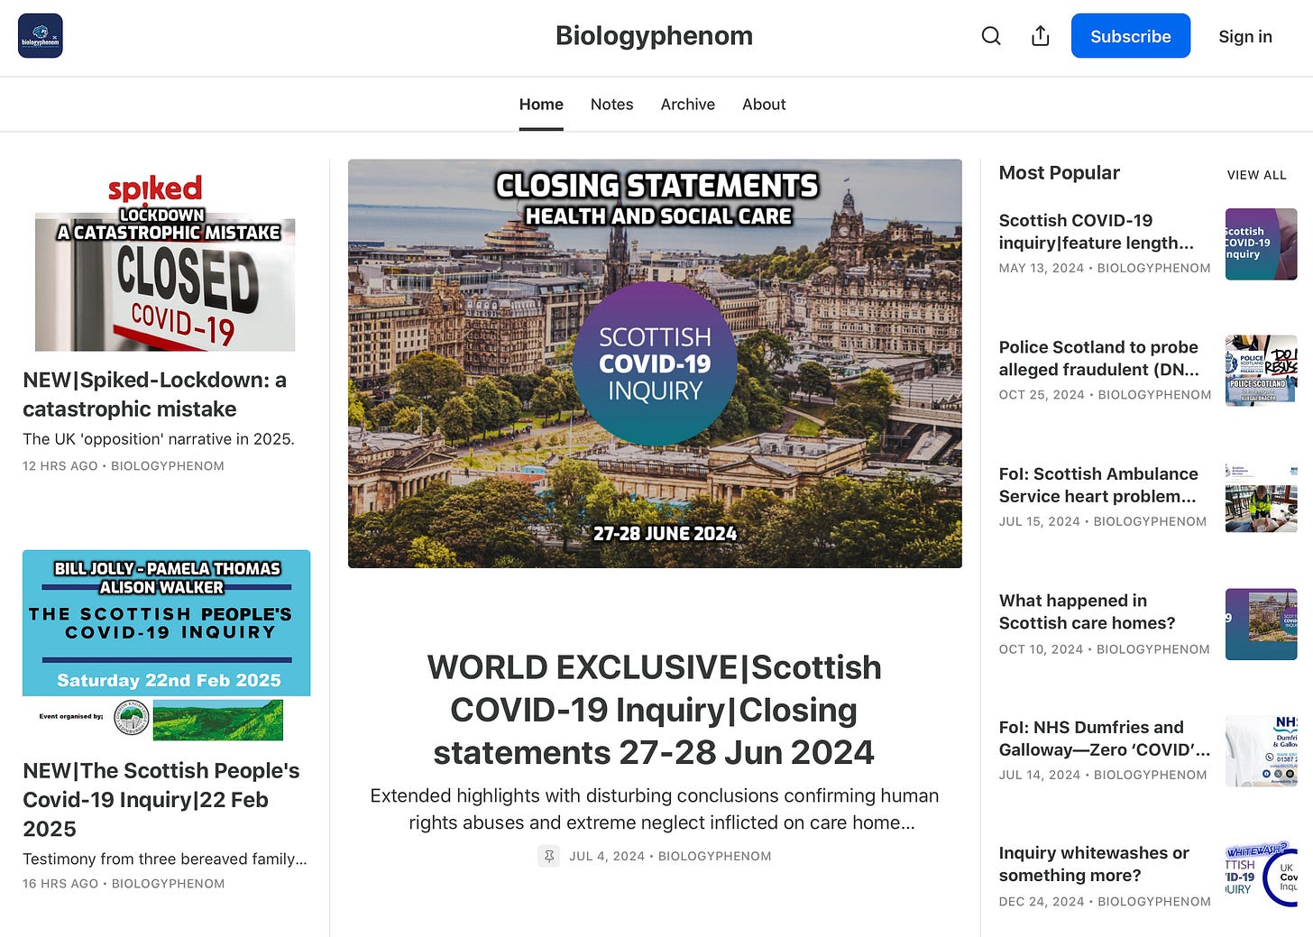
Task: Click the Scottish care homes post thumbnail
Action: point(1262,624)
